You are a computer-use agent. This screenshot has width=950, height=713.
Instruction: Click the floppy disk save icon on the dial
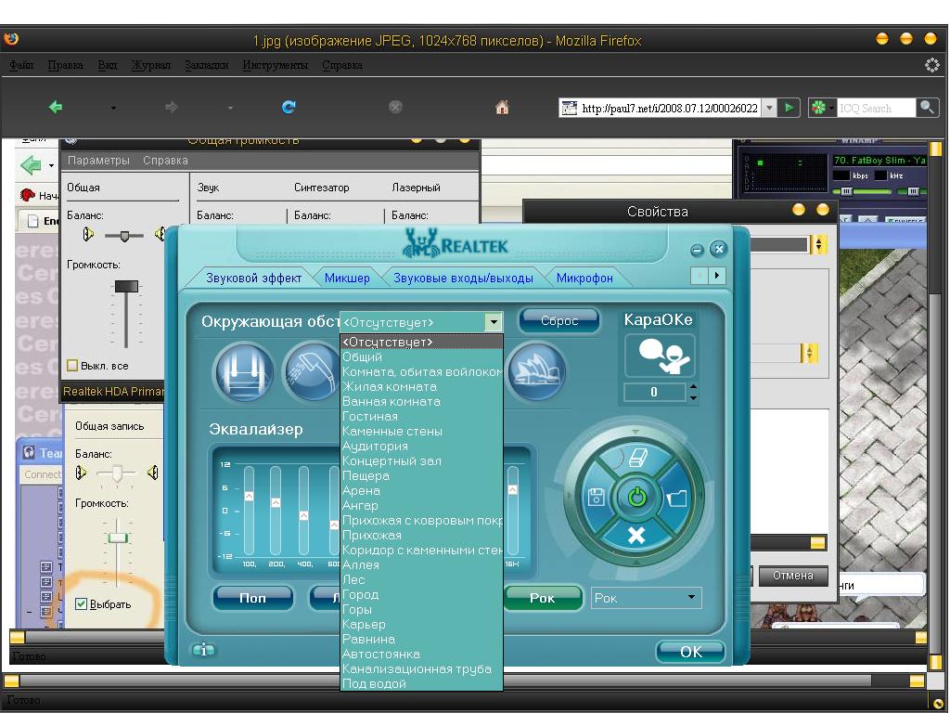[x=597, y=498]
